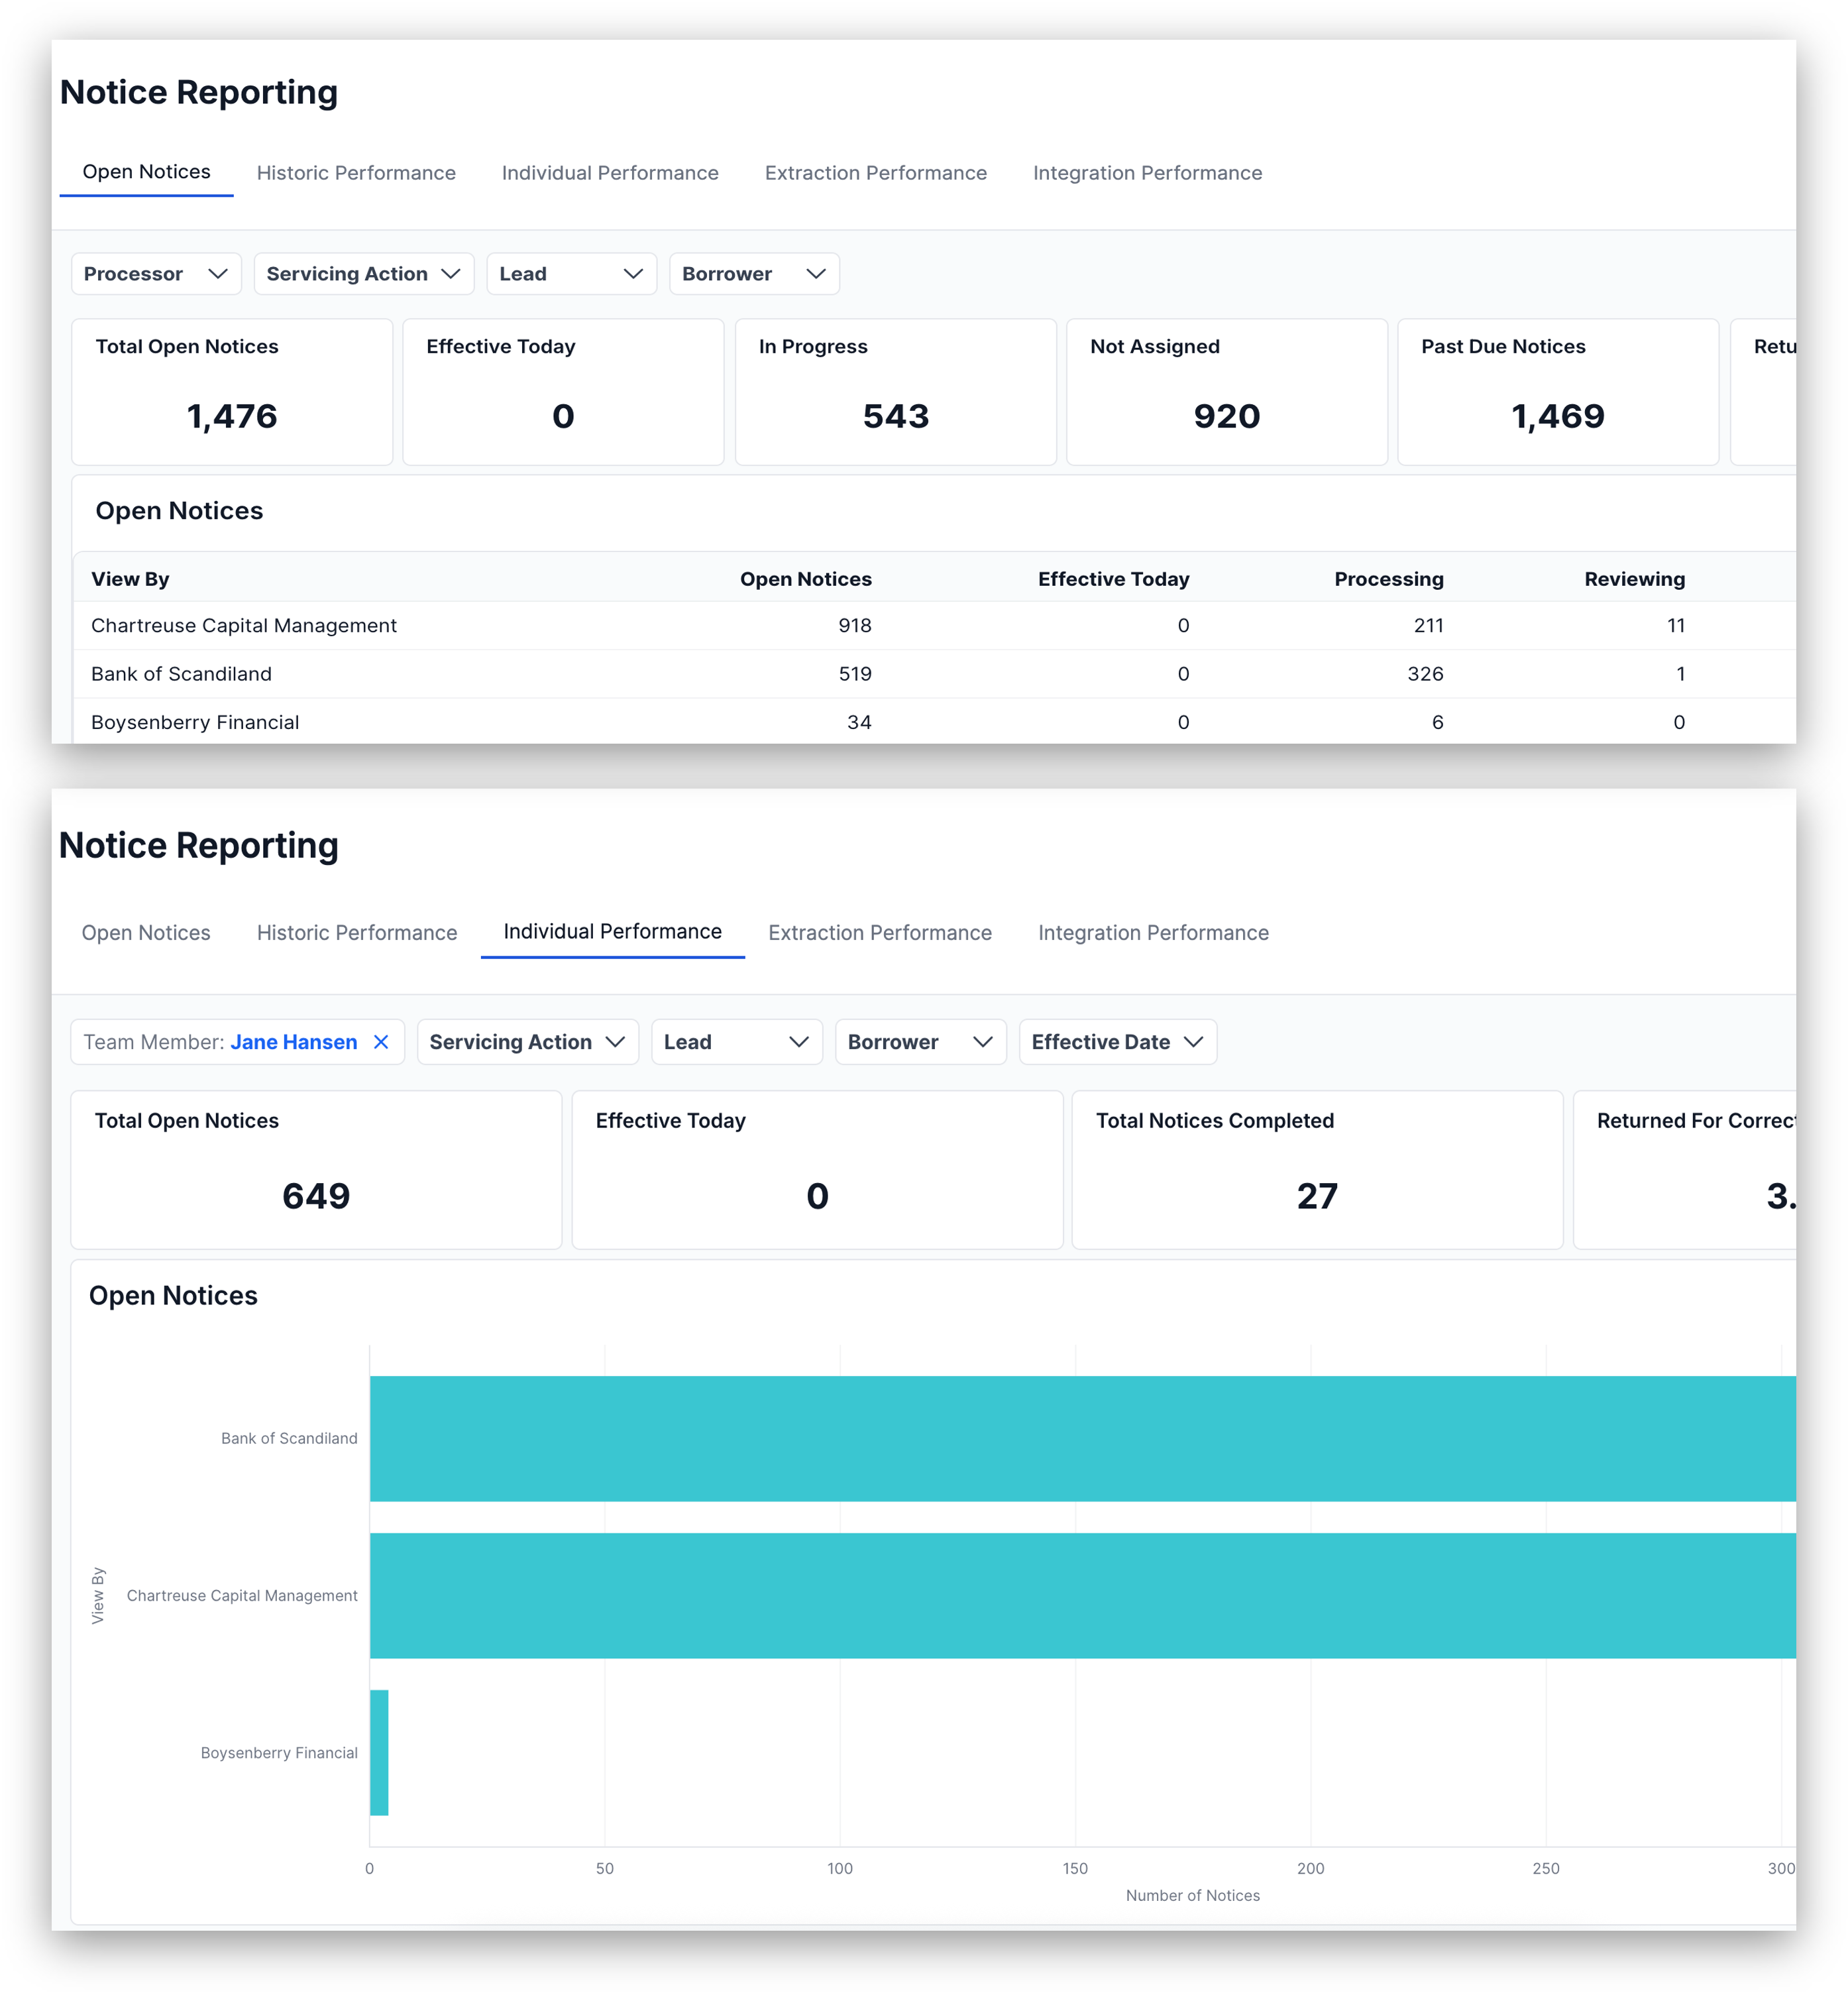
Task: Click the Open Notices column header
Action: pos(805,579)
